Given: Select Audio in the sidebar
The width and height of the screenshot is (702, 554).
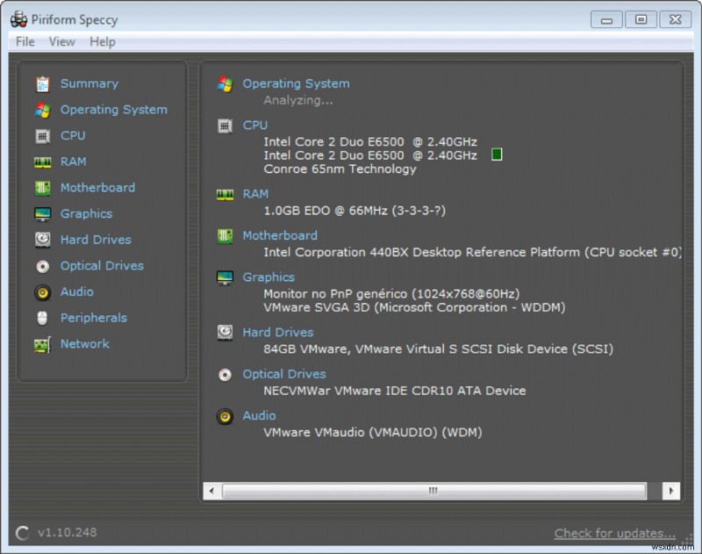Looking at the screenshot, I should point(77,291).
